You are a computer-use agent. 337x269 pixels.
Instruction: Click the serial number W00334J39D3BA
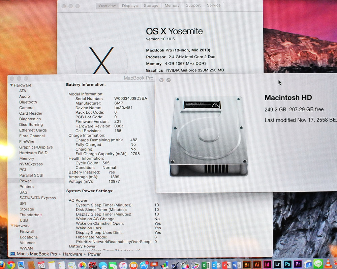pyautogui.click(x=131, y=99)
